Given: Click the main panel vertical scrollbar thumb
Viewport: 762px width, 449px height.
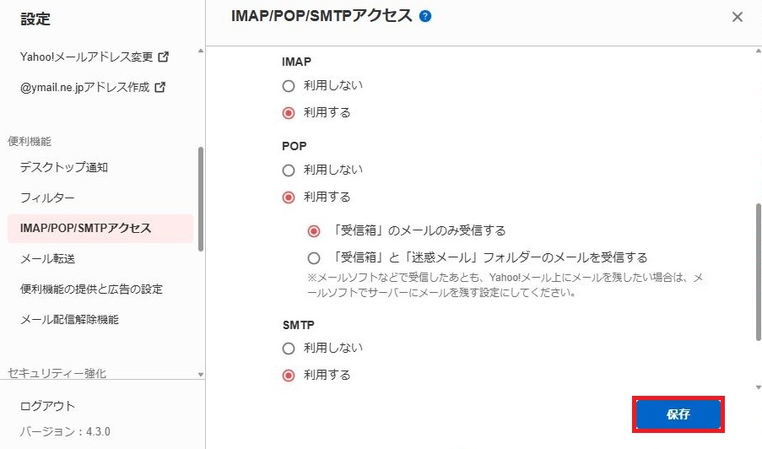Looking at the screenshot, I should (758, 270).
